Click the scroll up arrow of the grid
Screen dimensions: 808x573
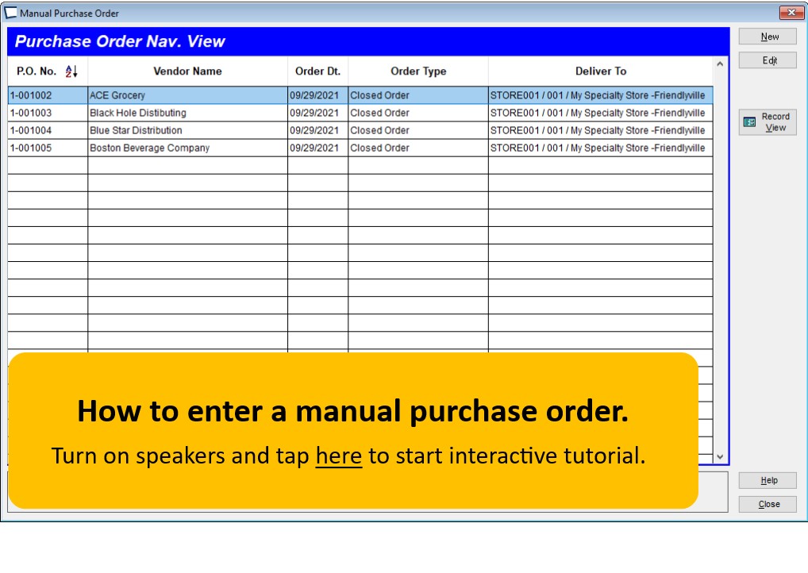[720, 64]
